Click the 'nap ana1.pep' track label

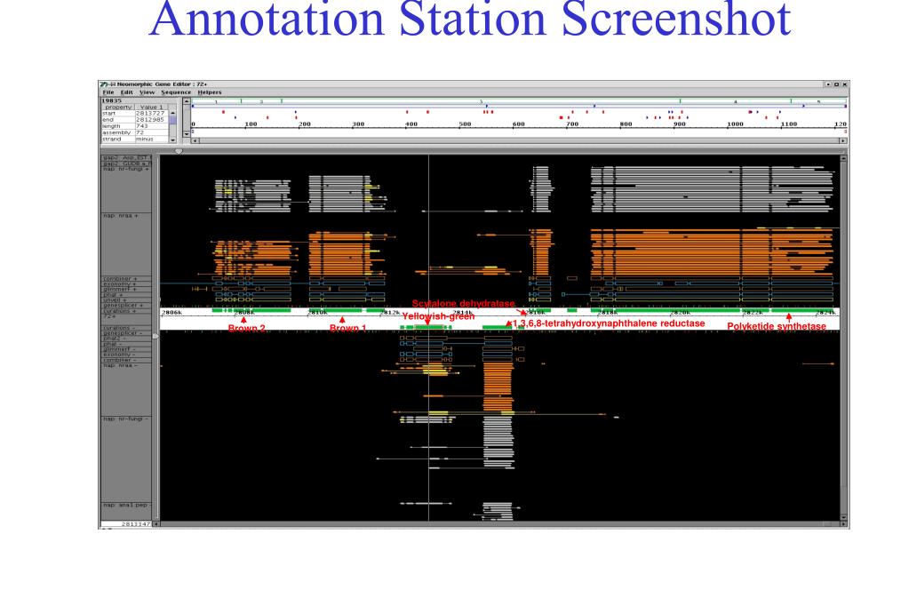click(x=125, y=505)
